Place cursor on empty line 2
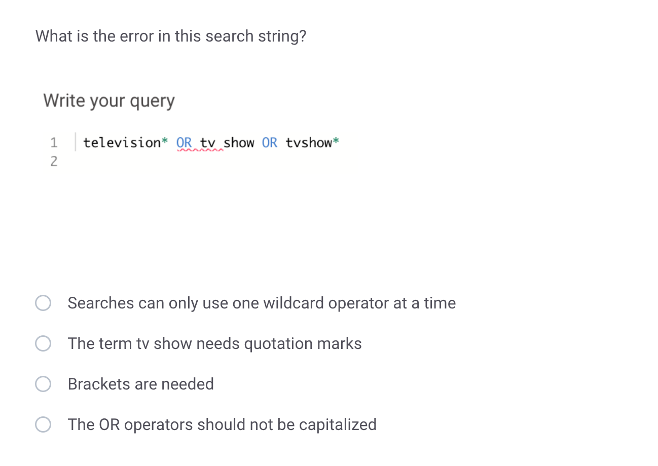The width and height of the screenshot is (658, 466). [101, 161]
